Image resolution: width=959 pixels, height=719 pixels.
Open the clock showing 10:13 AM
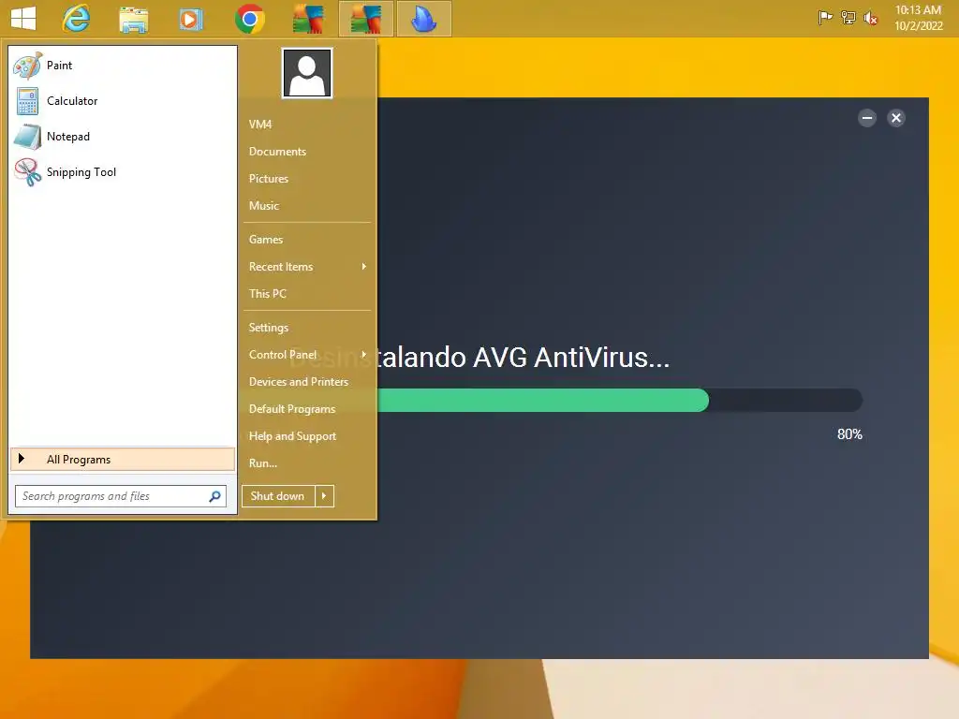tap(918, 18)
